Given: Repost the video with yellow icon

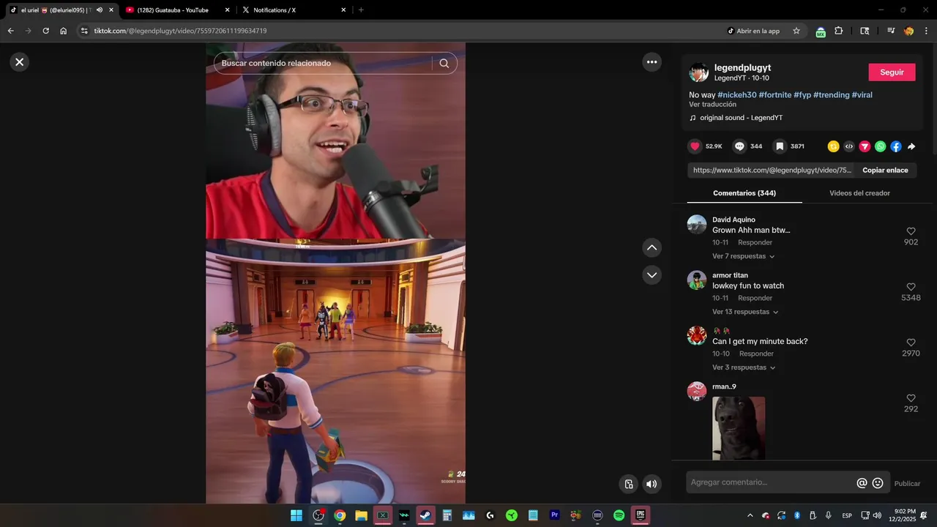Looking at the screenshot, I should [x=833, y=146].
